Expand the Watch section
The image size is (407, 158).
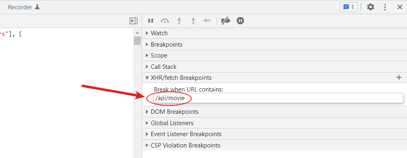274,33
